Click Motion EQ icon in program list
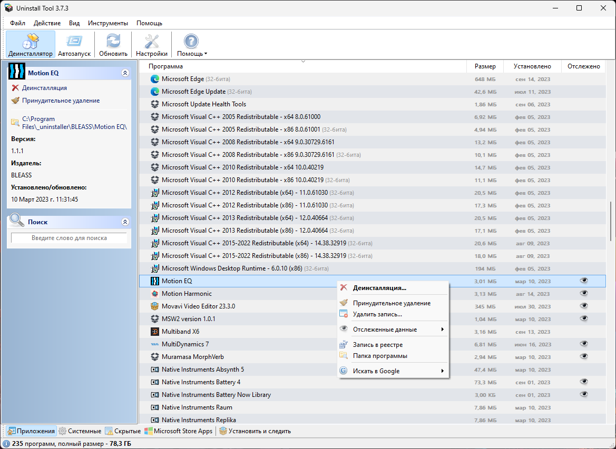The width and height of the screenshot is (616, 449). tap(155, 281)
